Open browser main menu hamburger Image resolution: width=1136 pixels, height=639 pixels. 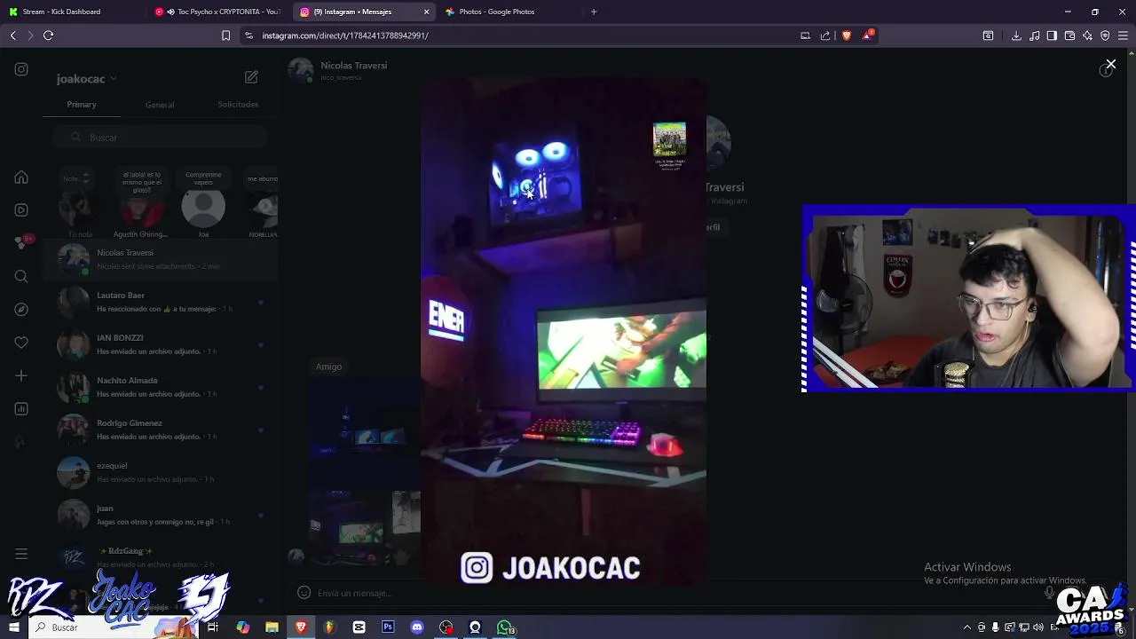[x=1123, y=35]
